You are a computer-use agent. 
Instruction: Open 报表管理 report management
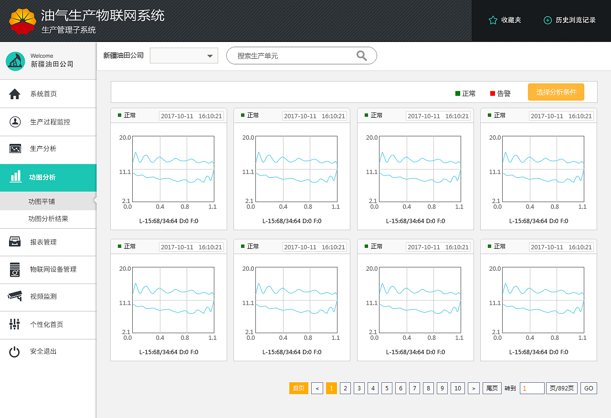pyautogui.click(x=15, y=242)
